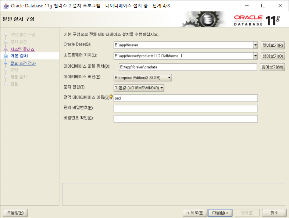The width and height of the screenshot is (289, 218).
Task: Minimize the installer window
Action: pyautogui.click(x=247, y=6)
